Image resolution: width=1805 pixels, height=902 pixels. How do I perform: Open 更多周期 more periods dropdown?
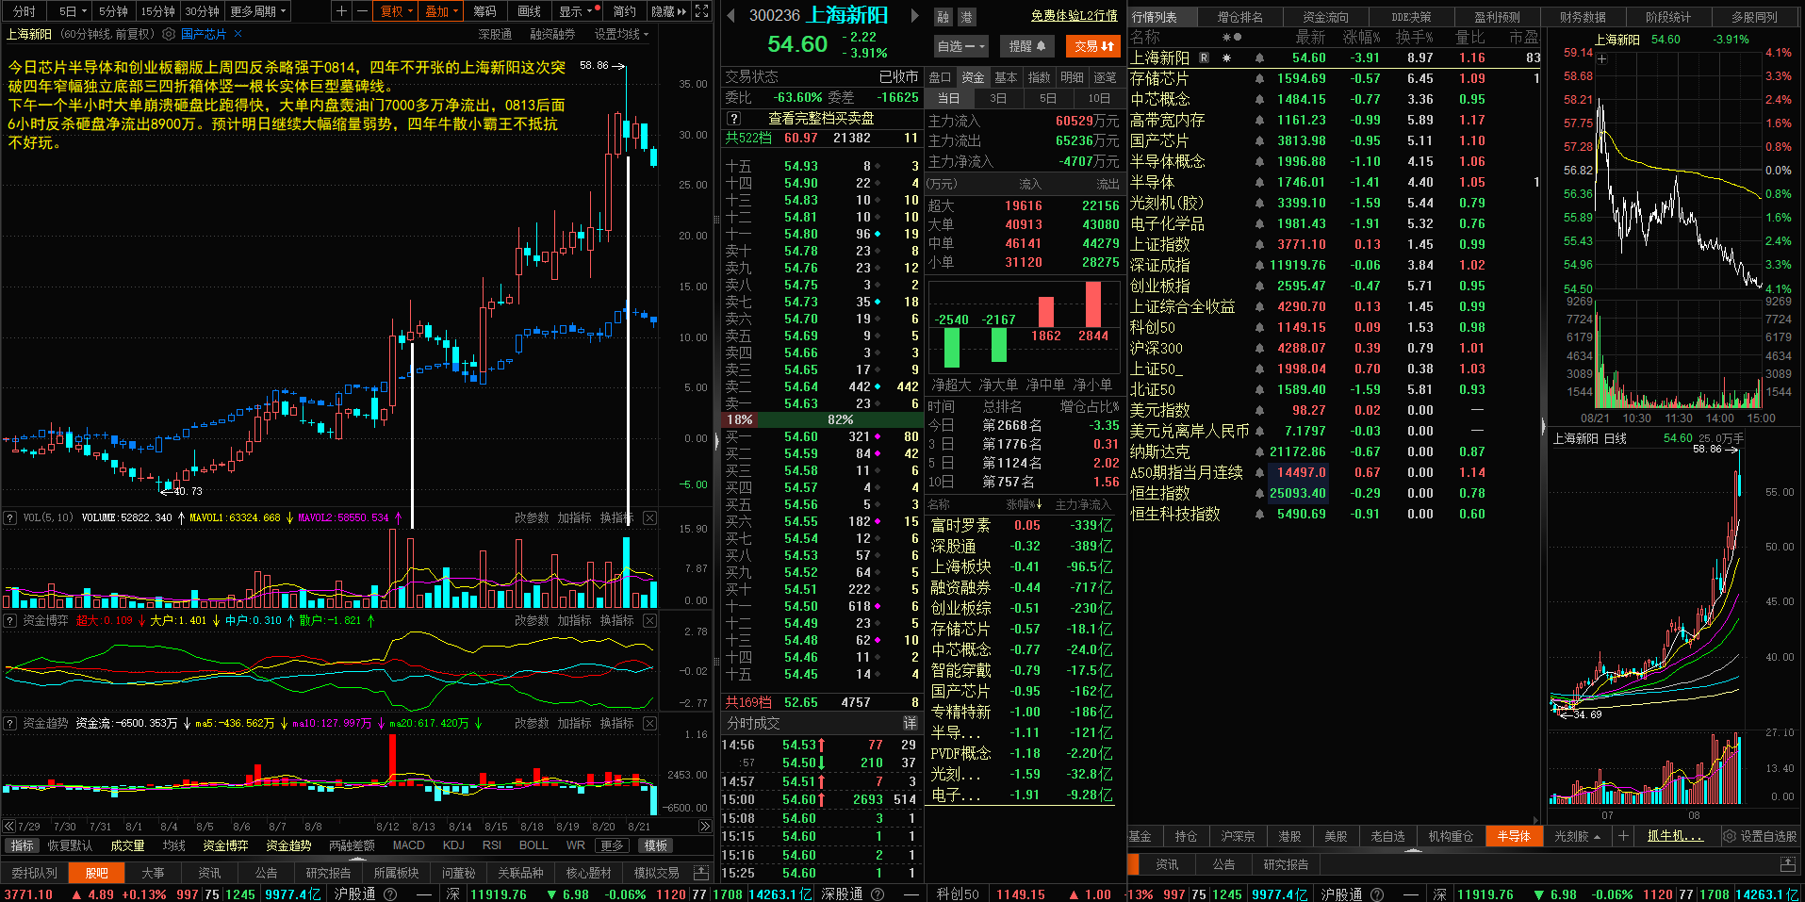257,11
